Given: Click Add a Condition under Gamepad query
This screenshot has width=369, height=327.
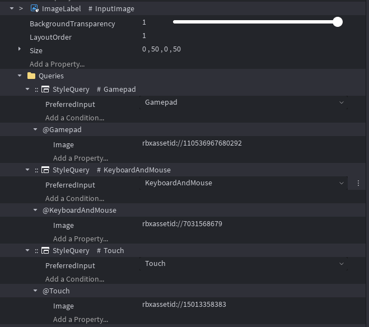Looking at the screenshot, I should pos(74,118).
